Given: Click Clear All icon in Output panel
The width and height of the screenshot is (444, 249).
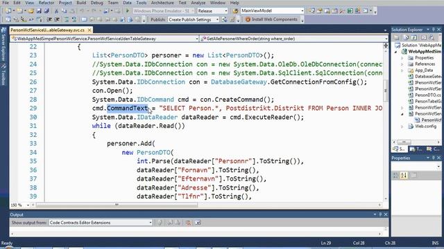Looking at the screenshot, I should pos(188,223).
